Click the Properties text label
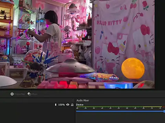165x123 pixels. click(19, 94)
